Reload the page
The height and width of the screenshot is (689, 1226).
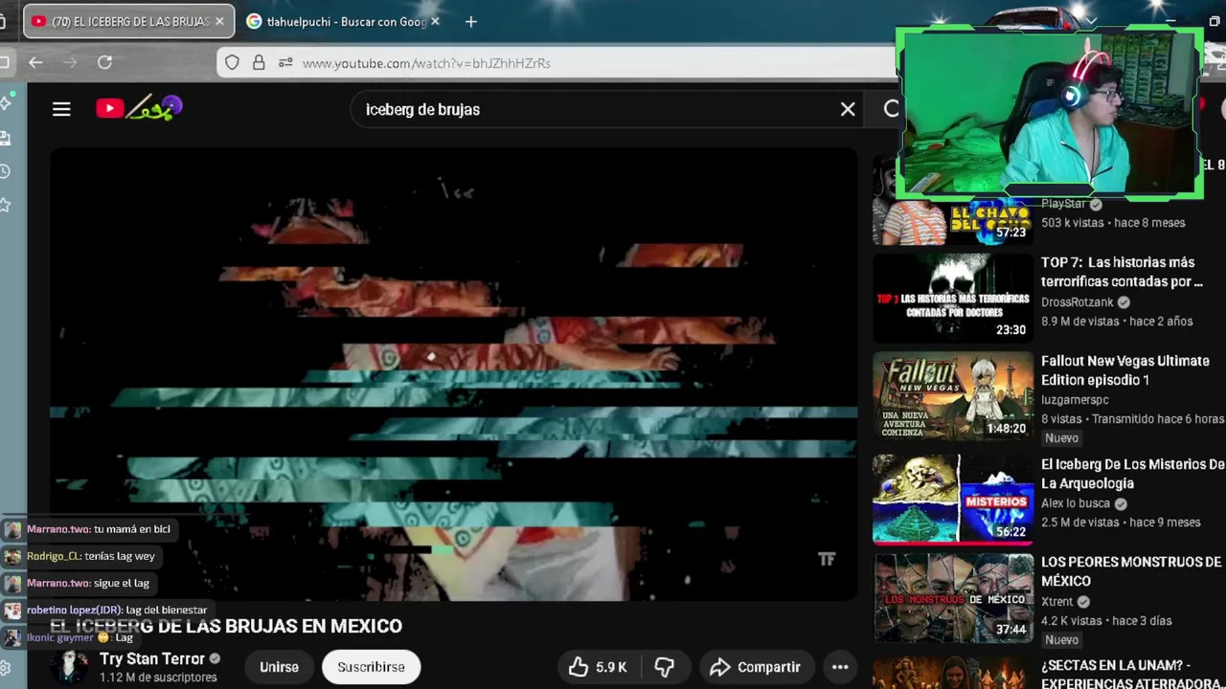(104, 62)
